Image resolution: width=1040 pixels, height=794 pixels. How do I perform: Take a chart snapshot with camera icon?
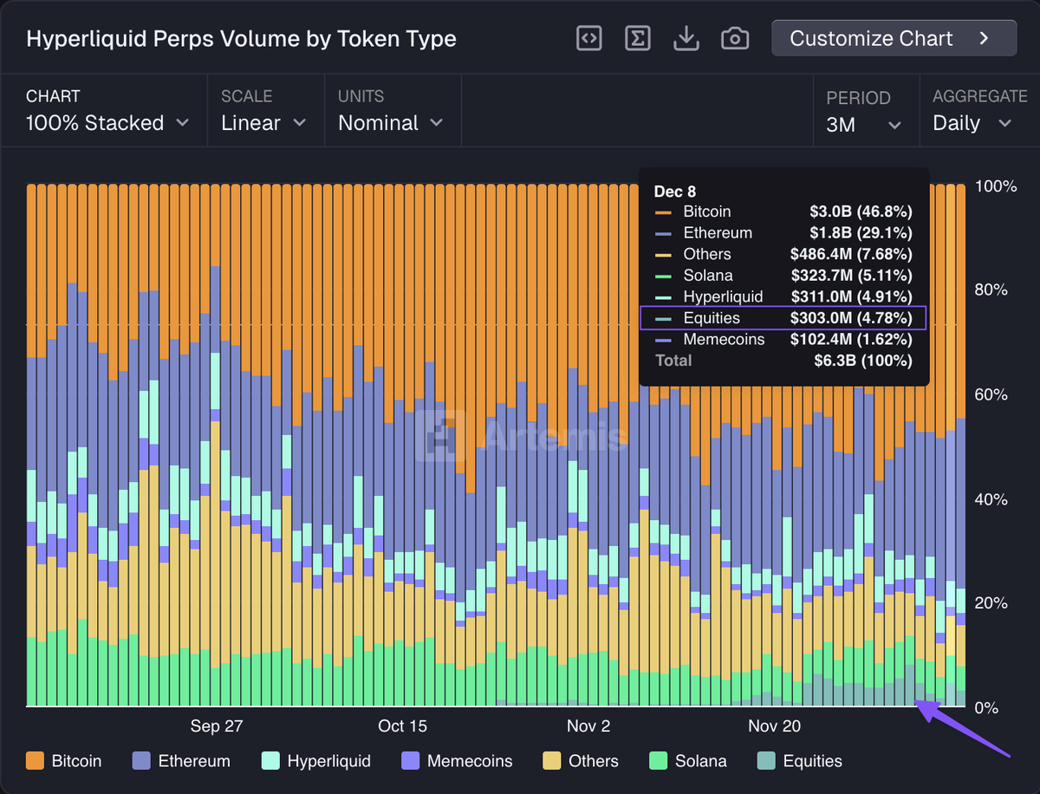(x=735, y=38)
